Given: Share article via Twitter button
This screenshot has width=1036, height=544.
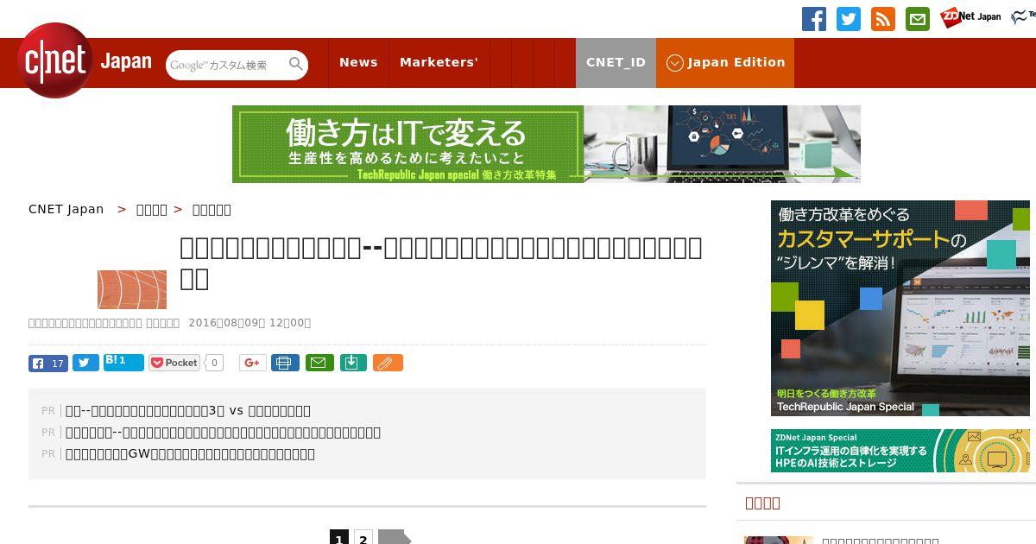Looking at the screenshot, I should coord(85,363).
